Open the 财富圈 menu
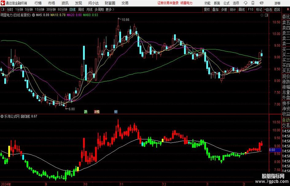290x186 pixels. pos(110,3)
